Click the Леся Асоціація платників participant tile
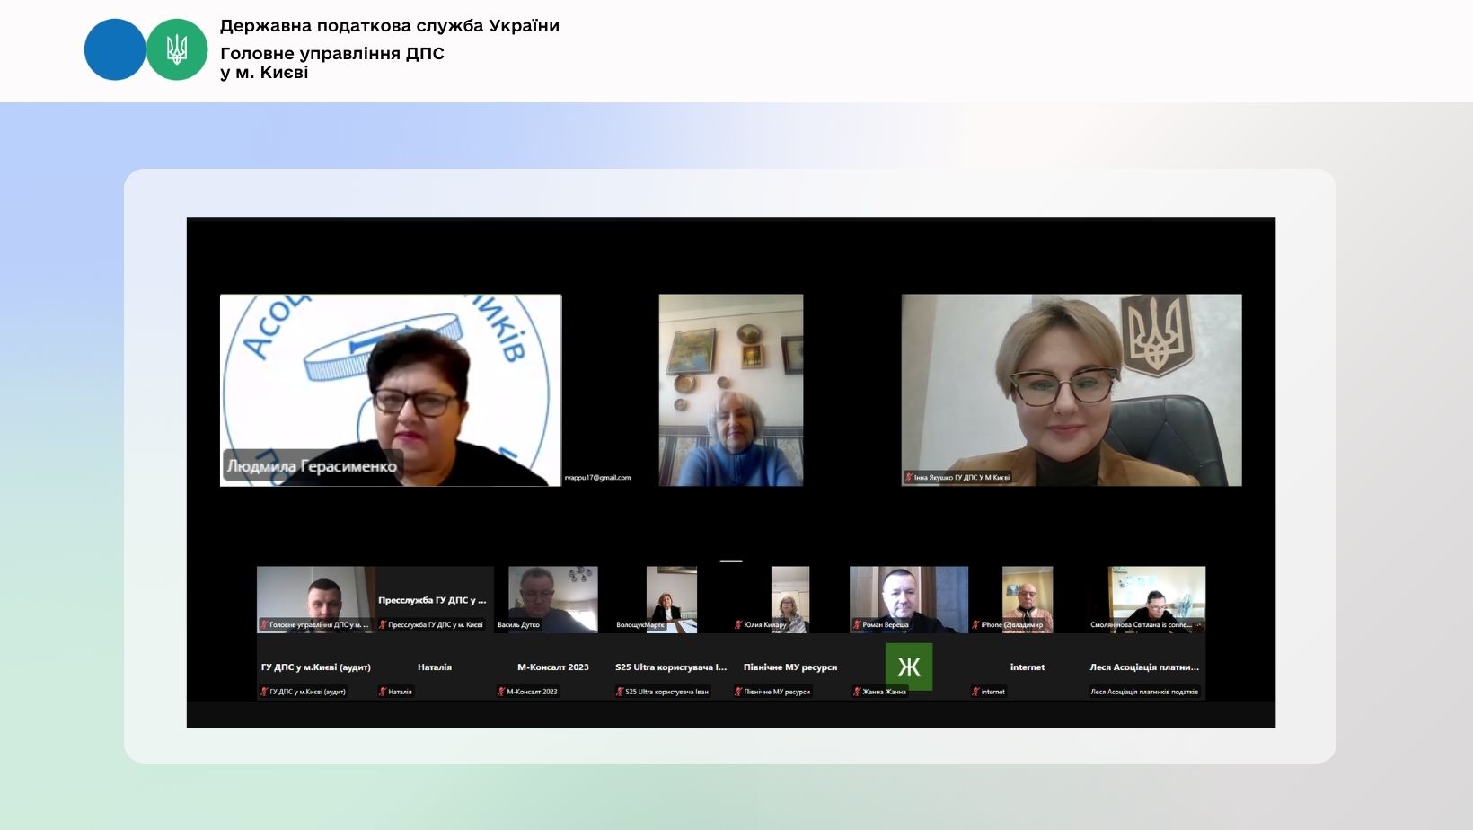The height and width of the screenshot is (830, 1473). pos(1144,667)
